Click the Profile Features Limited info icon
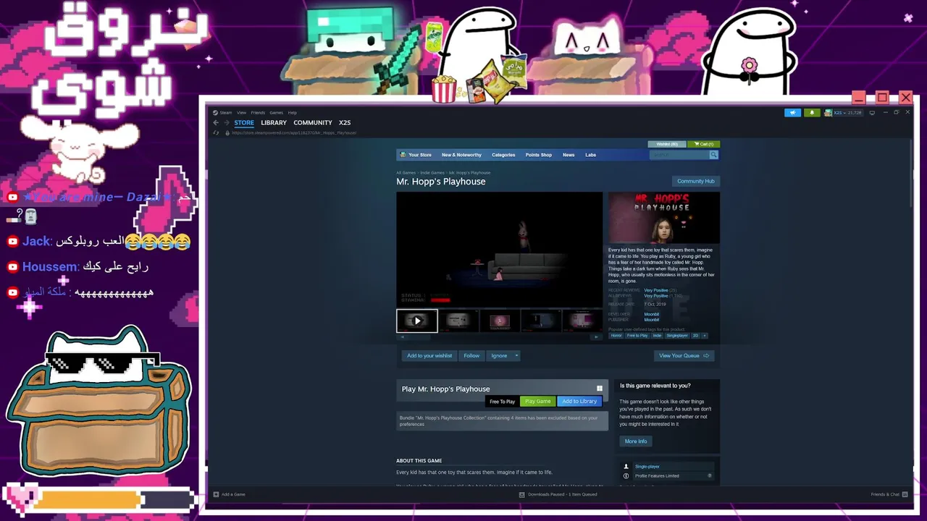The image size is (927, 521). point(626,476)
